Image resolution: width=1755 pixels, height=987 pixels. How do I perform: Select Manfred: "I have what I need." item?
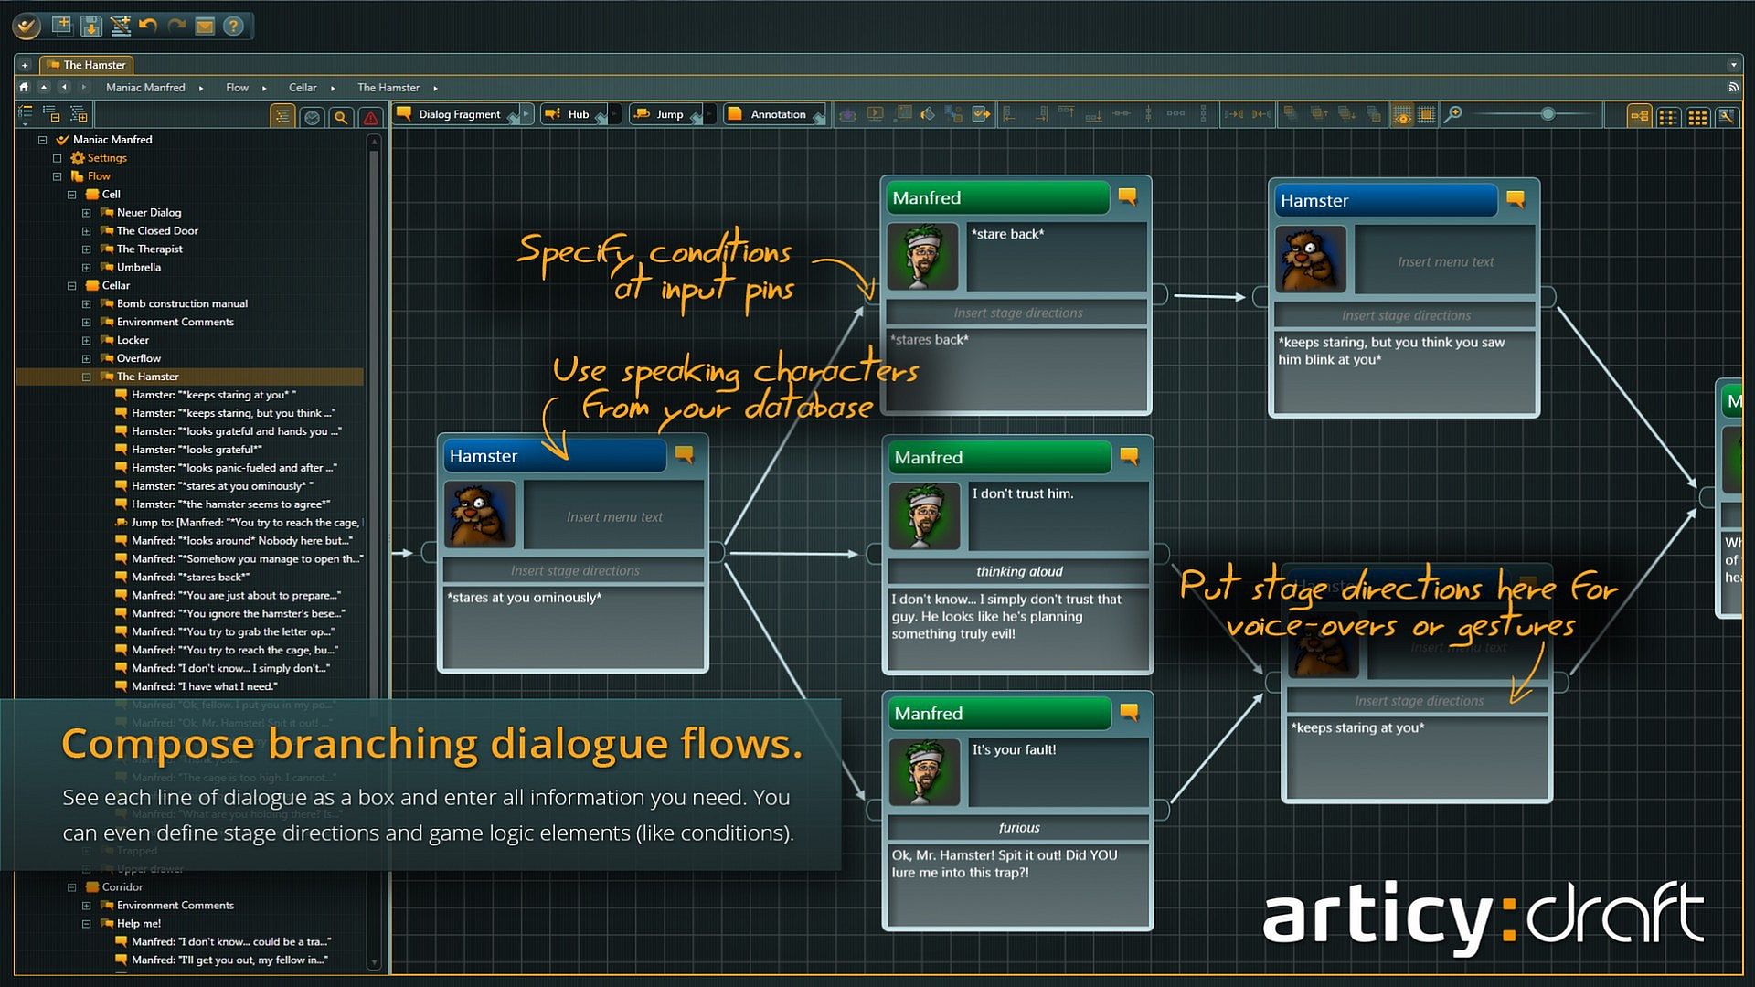click(204, 686)
